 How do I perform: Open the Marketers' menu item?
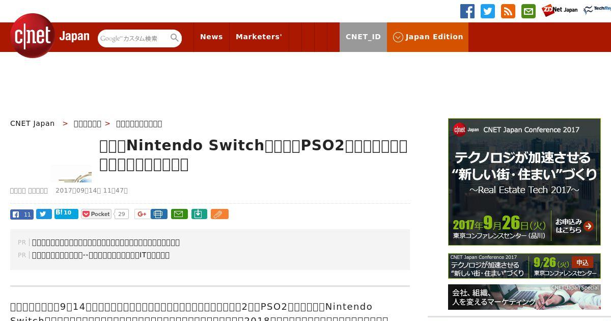[259, 37]
